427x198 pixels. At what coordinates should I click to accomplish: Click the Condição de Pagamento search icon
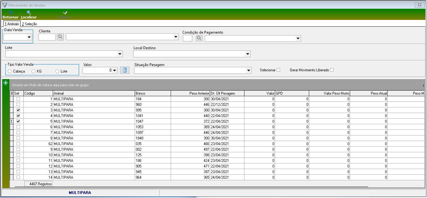(199, 38)
